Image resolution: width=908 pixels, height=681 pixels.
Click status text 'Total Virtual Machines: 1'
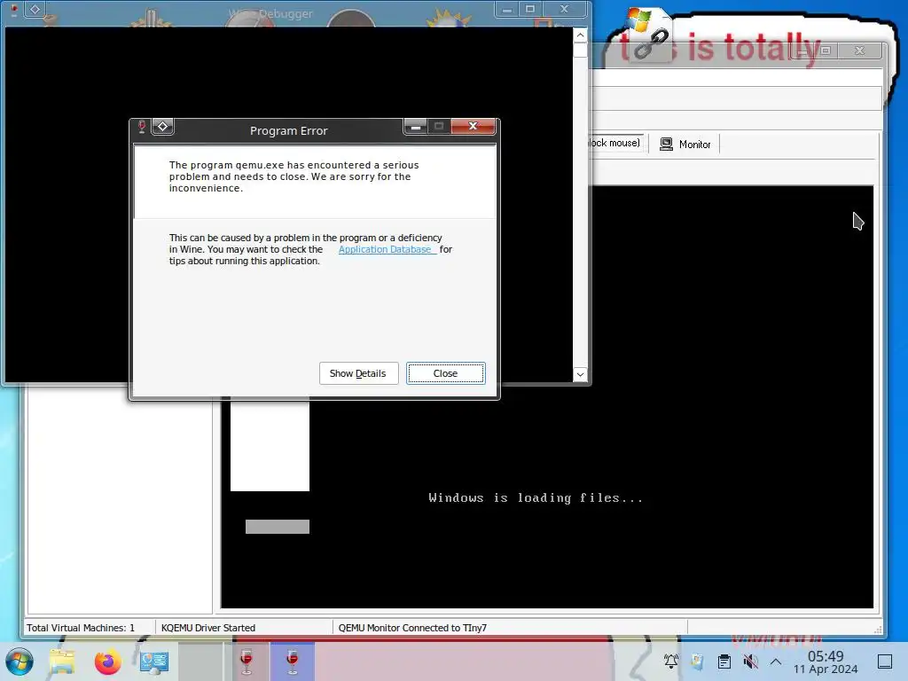point(81,628)
